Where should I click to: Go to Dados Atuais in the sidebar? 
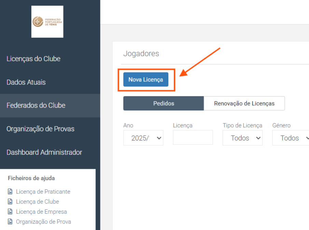26,82
